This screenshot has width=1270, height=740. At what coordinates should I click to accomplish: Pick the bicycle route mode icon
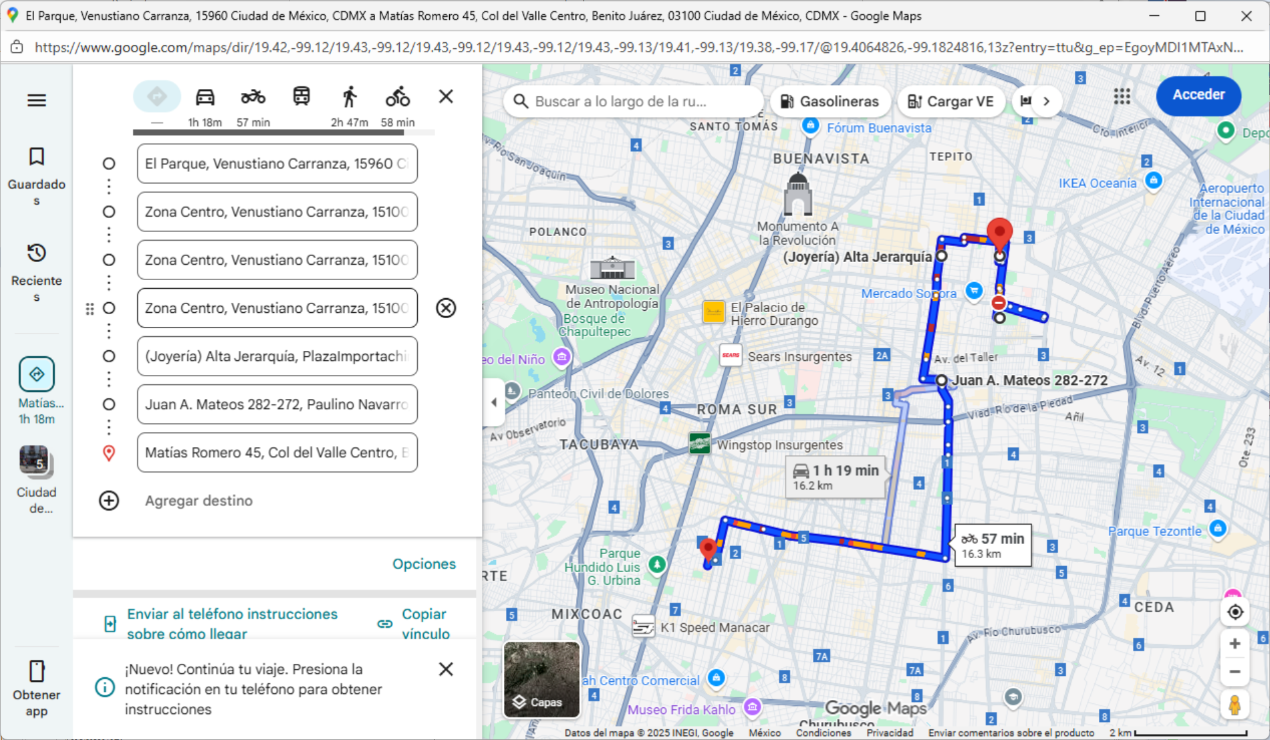(x=397, y=96)
